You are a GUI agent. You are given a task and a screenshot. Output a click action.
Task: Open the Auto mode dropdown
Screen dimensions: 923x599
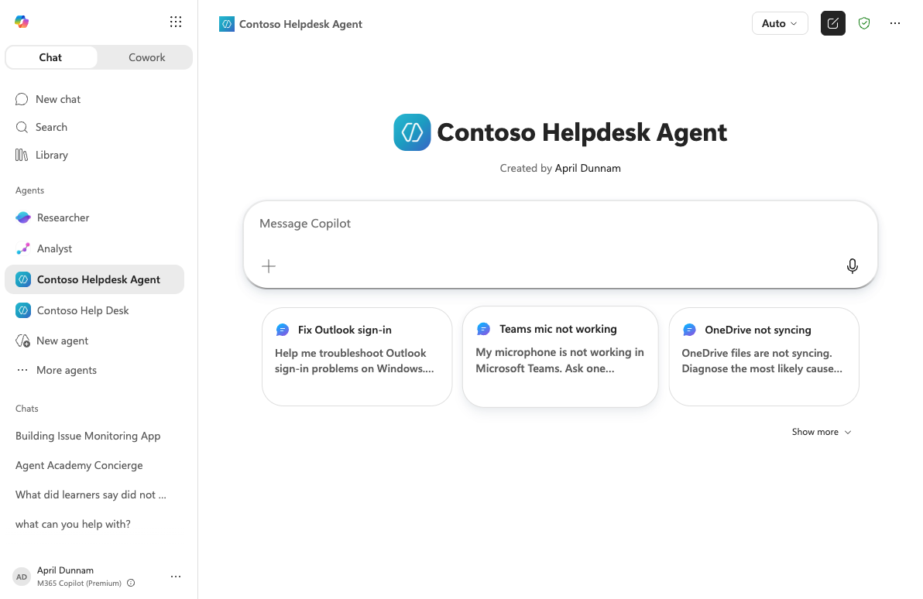pyautogui.click(x=780, y=23)
